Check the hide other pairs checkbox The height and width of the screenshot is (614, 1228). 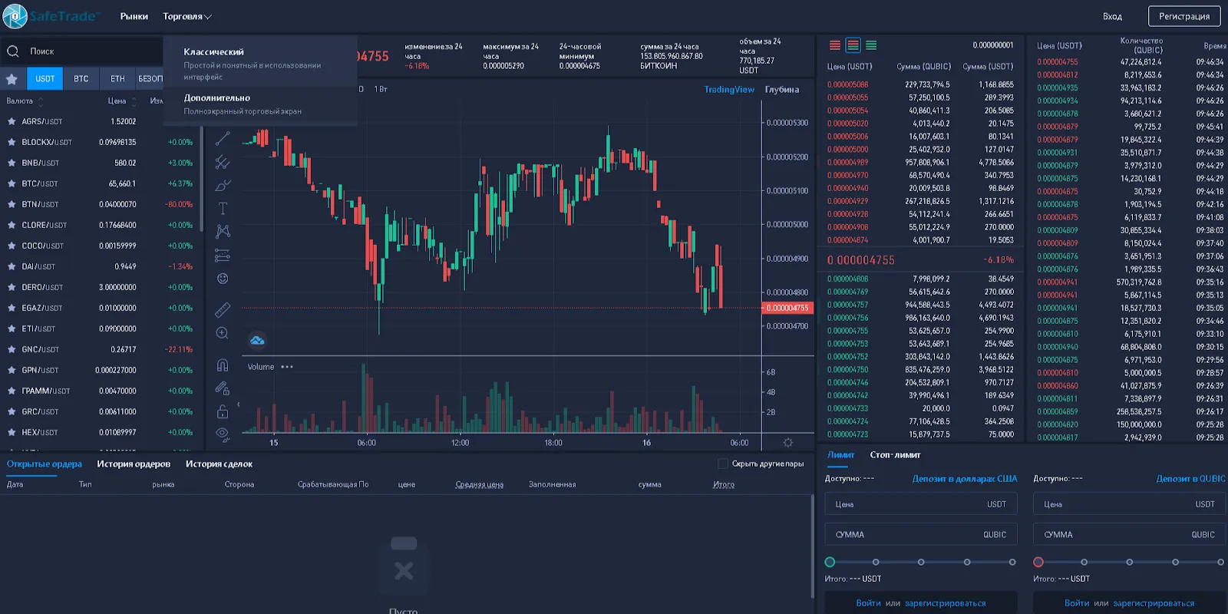[x=722, y=464]
